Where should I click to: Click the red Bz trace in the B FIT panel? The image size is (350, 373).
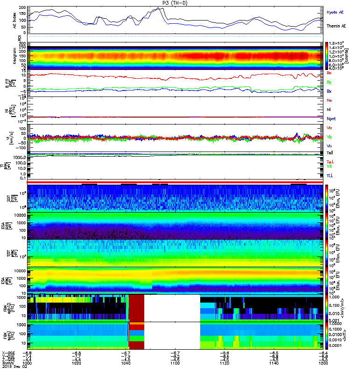[175, 77]
